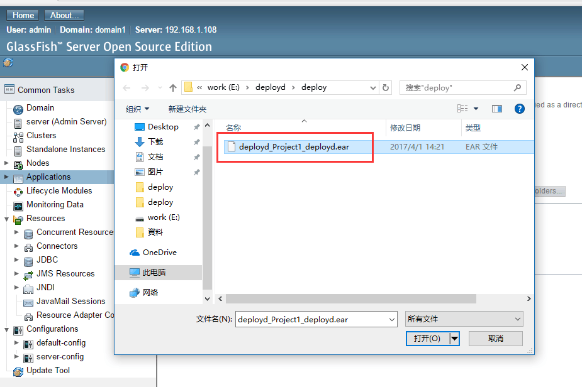This screenshot has width=582, height=387.
Task: Open the 组织 organize menu
Action: [137, 109]
